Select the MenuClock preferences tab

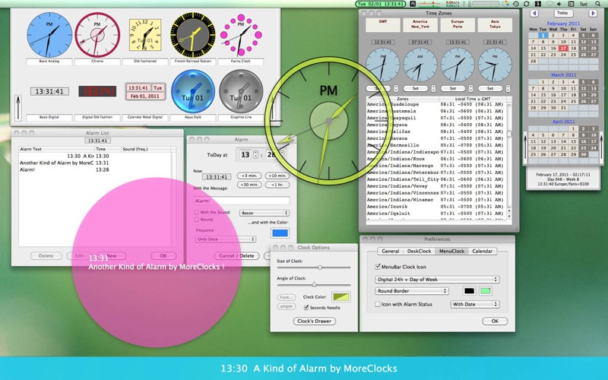tap(451, 252)
